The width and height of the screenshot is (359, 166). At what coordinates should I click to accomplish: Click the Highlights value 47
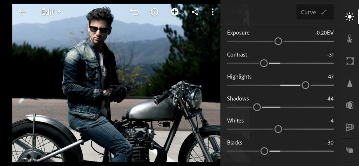click(x=331, y=77)
